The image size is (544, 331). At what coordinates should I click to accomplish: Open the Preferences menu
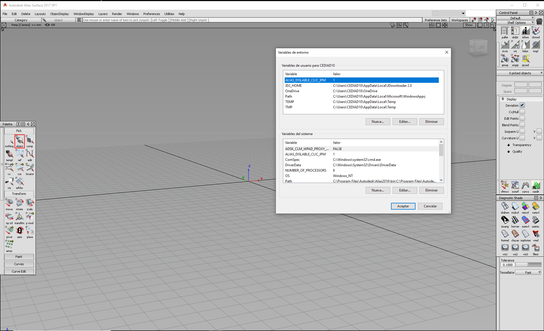tap(152, 14)
